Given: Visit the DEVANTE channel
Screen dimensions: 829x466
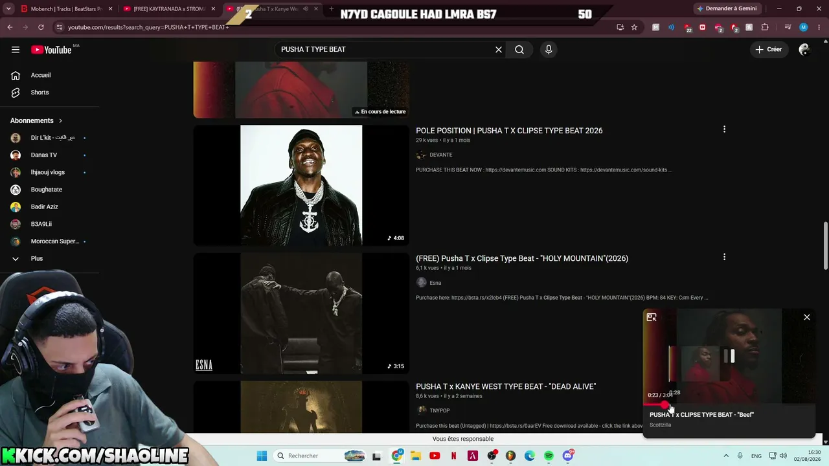Looking at the screenshot, I should 441,155.
